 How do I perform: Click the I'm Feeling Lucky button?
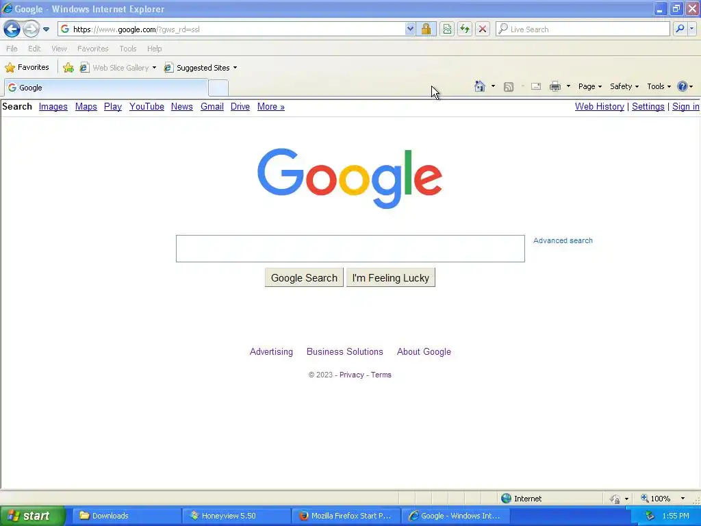point(391,278)
